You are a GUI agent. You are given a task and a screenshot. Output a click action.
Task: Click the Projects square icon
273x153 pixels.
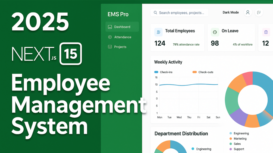110,47
